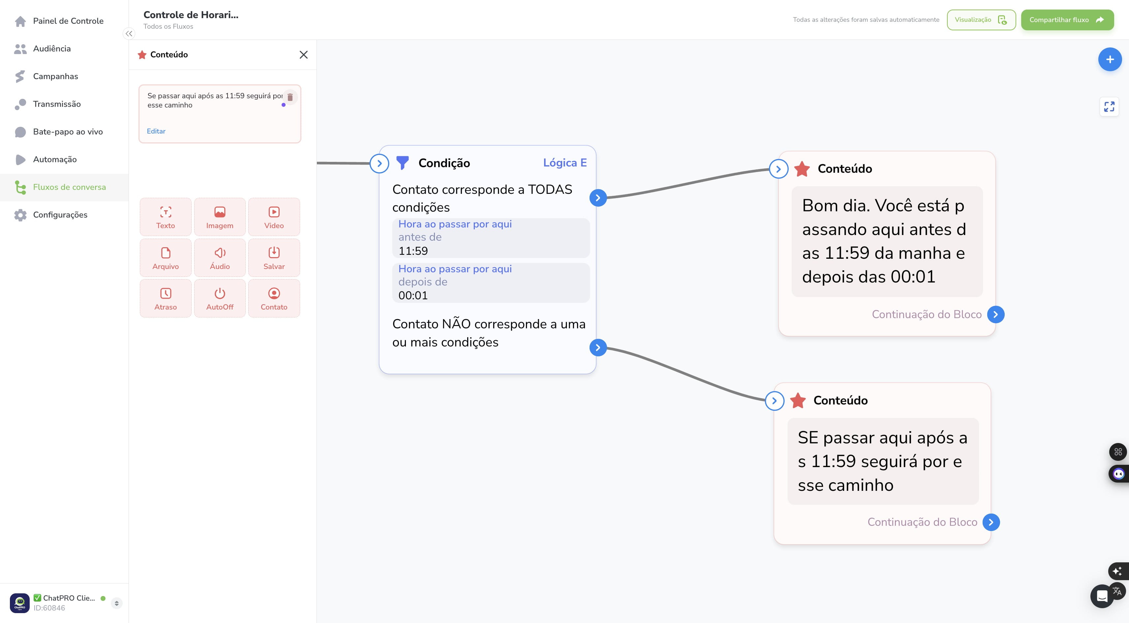This screenshot has height=623, width=1129.
Task: Add a Contato element
Action: (274, 298)
